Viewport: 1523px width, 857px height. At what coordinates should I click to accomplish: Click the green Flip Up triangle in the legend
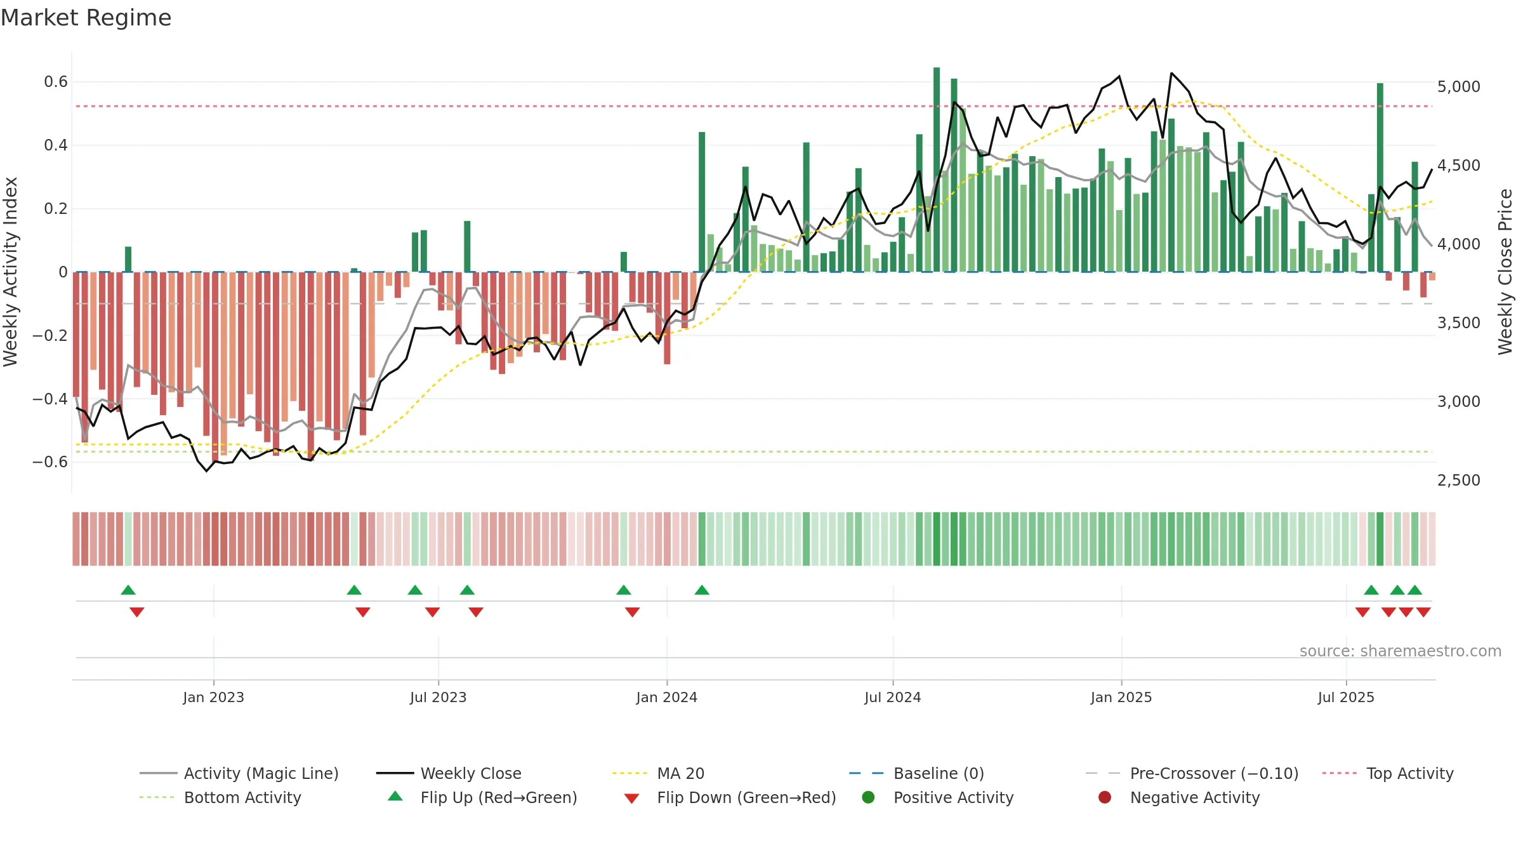(x=395, y=796)
